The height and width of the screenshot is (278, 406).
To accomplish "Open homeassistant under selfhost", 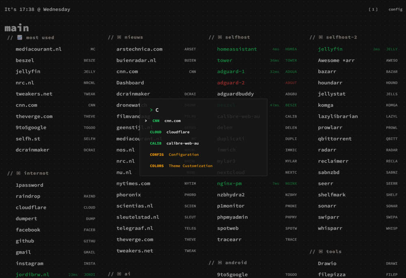I will [x=237, y=49].
